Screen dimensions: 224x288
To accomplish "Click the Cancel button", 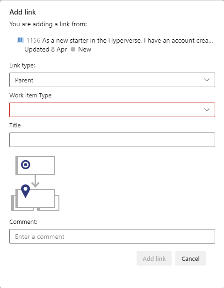I will (190, 258).
